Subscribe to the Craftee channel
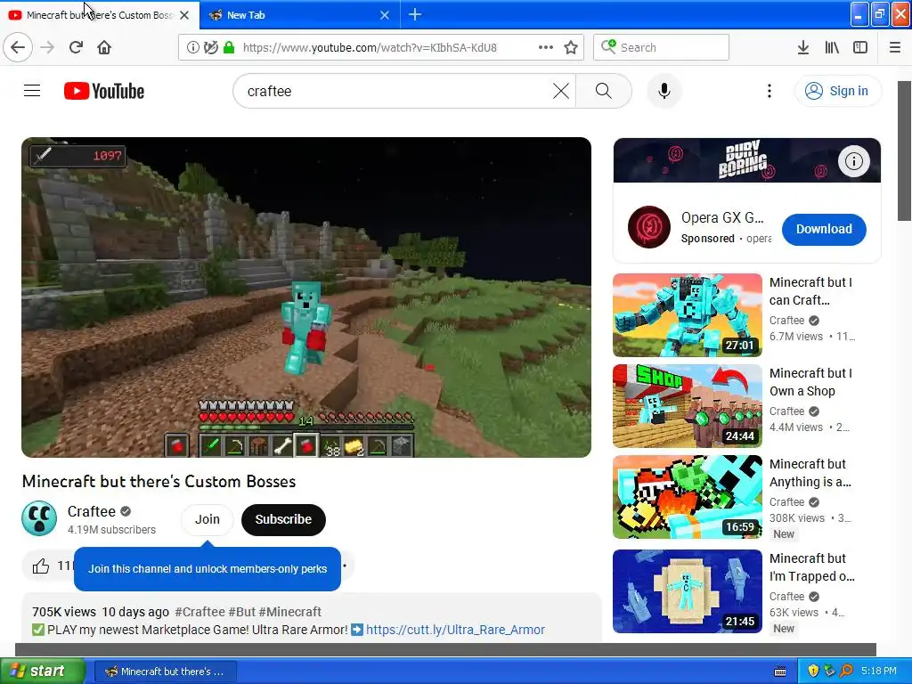This screenshot has height=684, width=912. [283, 519]
